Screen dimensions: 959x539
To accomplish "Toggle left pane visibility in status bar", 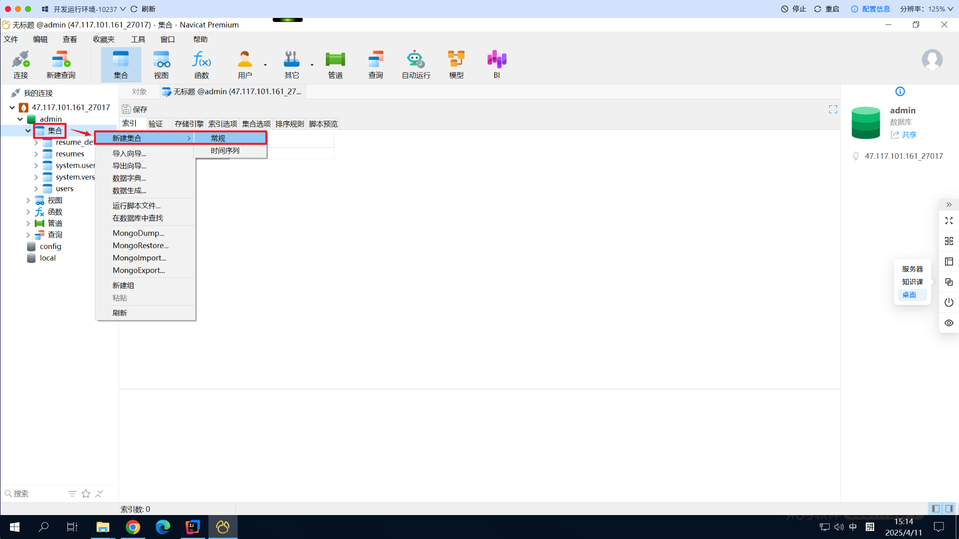I will click(x=936, y=509).
